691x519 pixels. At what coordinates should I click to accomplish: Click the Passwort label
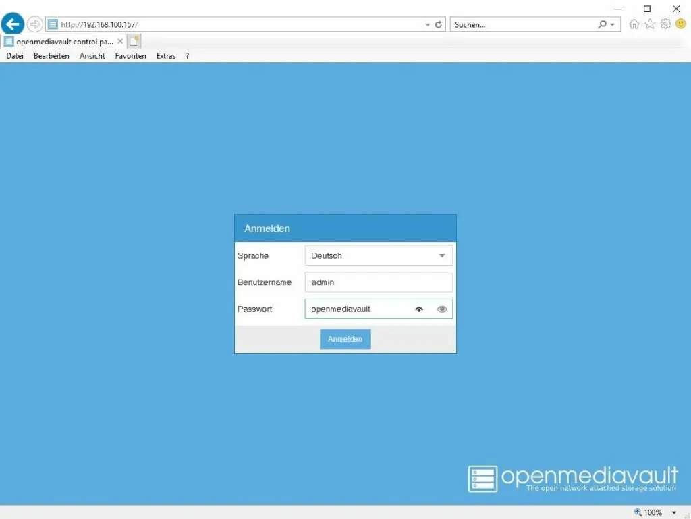click(254, 309)
